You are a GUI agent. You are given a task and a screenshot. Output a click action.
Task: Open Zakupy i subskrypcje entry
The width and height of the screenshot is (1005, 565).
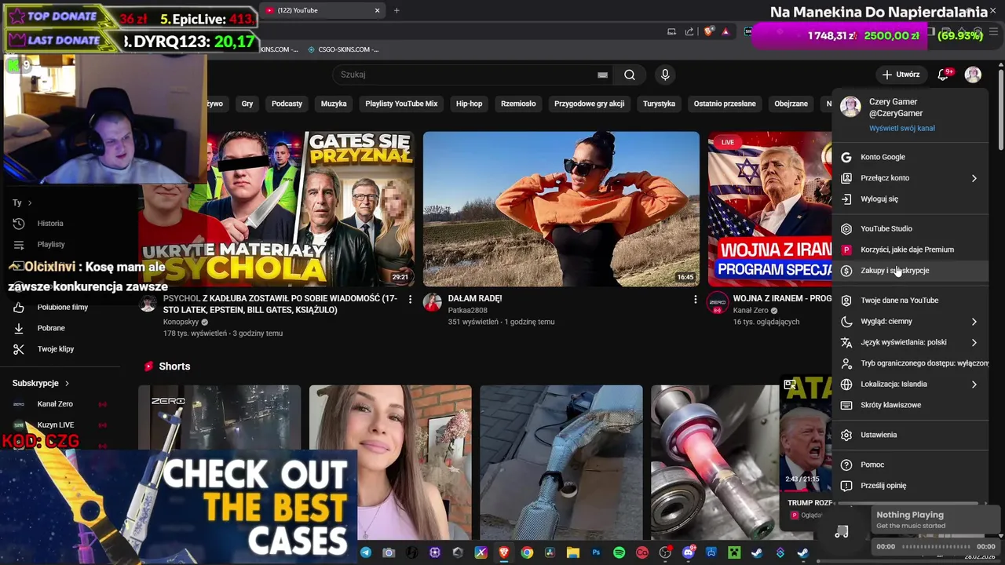911,271
